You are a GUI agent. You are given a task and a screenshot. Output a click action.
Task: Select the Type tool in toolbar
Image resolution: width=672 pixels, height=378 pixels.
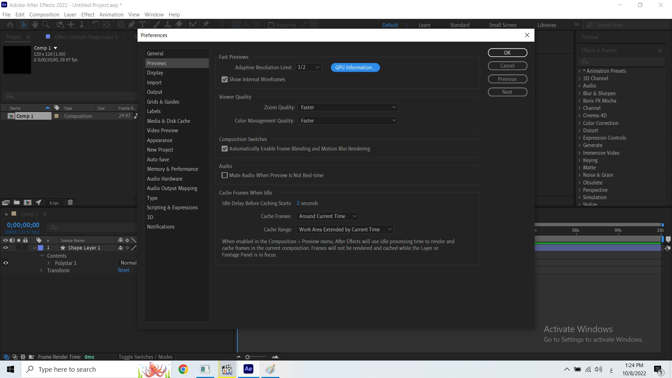142,24
